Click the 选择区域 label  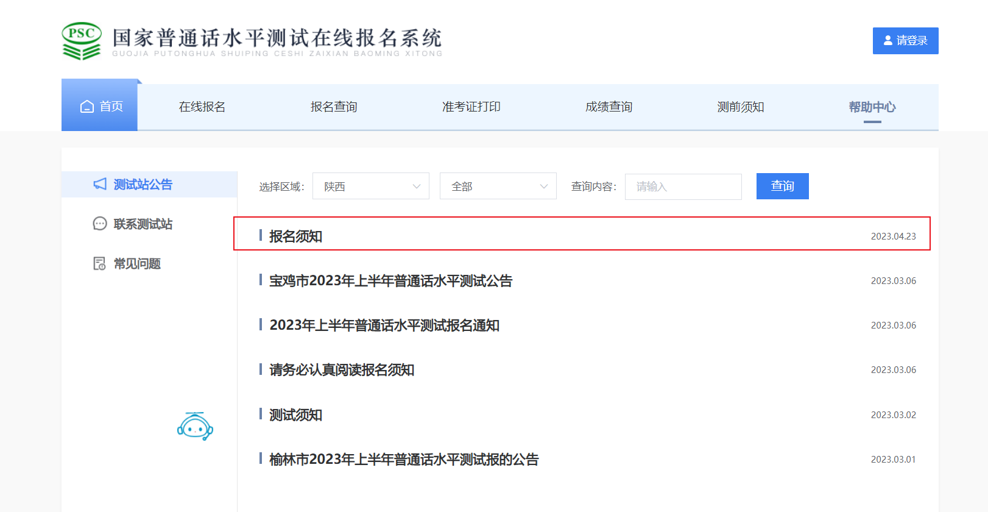[x=281, y=187]
